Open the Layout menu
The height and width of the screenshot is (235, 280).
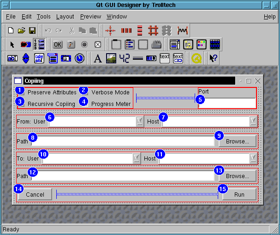(x=65, y=17)
